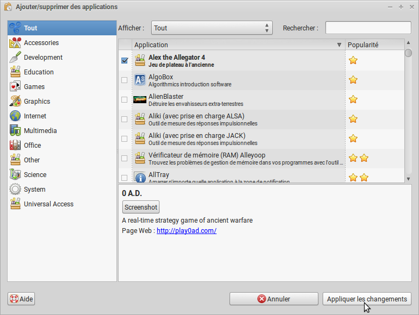Click the Games playing cards icon

pos(15,87)
